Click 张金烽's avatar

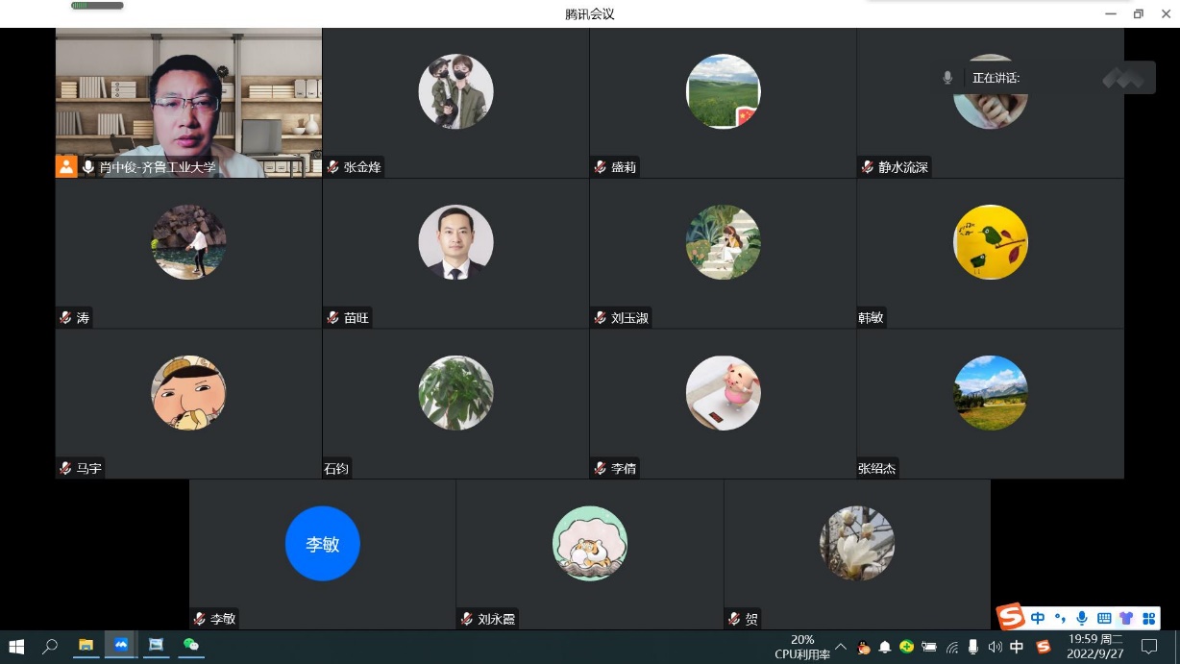point(455,91)
